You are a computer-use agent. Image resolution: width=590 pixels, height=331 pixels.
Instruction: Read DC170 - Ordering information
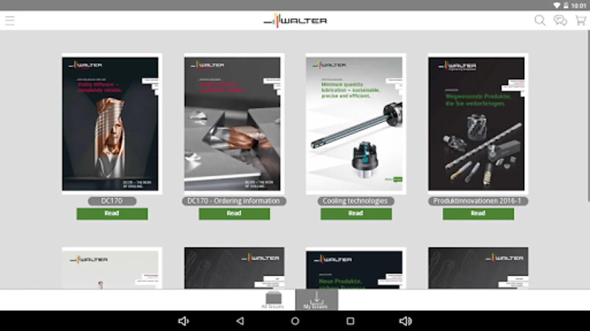(234, 214)
